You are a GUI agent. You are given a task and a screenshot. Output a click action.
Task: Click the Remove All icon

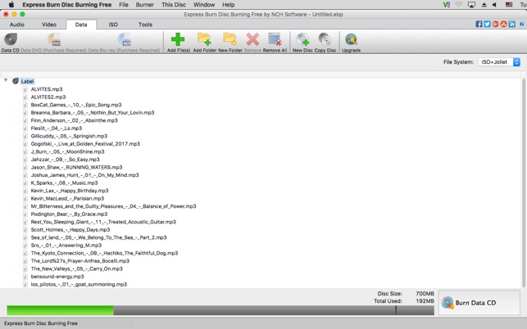coord(275,42)
